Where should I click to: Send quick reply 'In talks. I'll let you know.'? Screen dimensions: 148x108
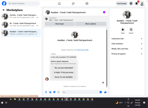click(x=64, y=72)
